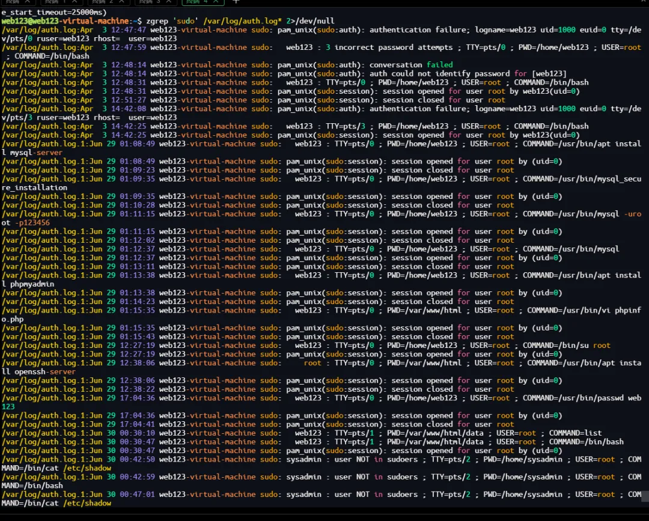This screenshot has width=649, height=521.
Task: Click PWD=/var/www/html in the 01:15:35 line
Action: point(424,310)
